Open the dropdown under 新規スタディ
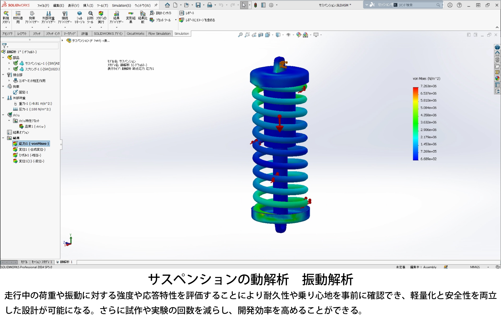Image resolution: width=501 pixels, height=317 pixels. point(6,27)
